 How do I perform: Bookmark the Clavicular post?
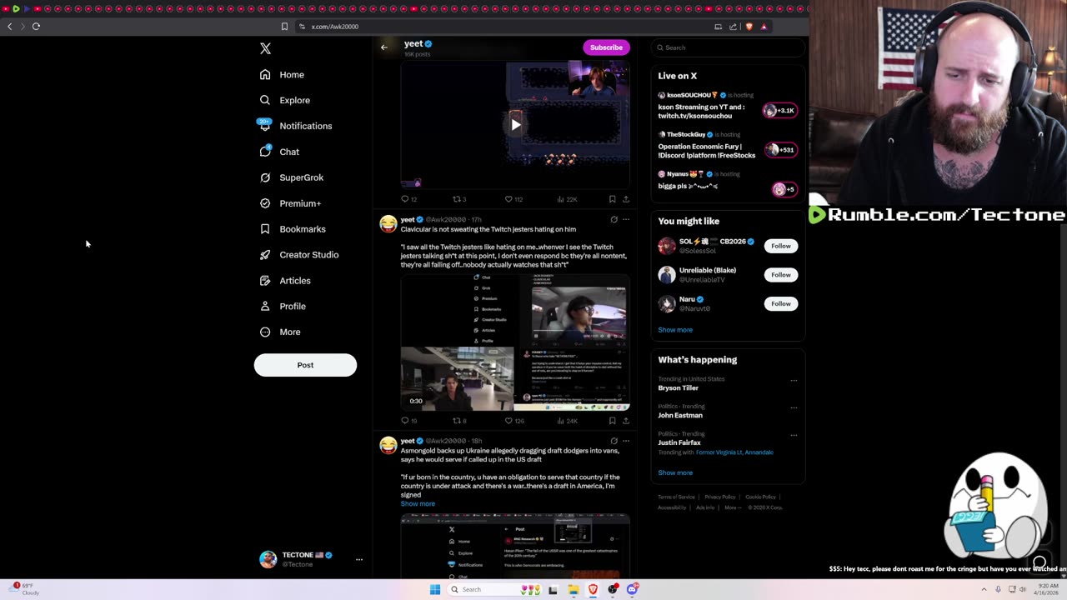612,421
